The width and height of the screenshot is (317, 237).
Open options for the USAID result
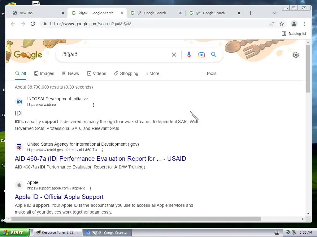click(102, 150)
